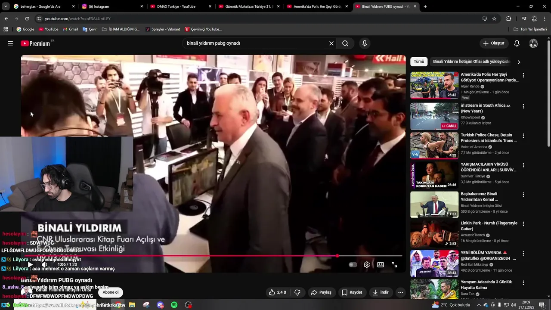Expand Chrome tab search dropdown
Screen dimensions: 551x310
click(x=6, y=6)
